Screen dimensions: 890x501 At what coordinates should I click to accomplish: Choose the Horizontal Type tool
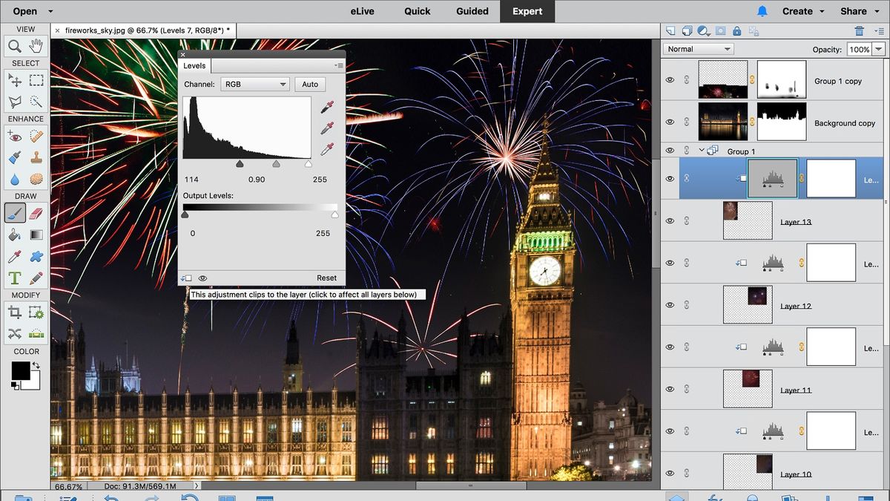tap(15, 278)
